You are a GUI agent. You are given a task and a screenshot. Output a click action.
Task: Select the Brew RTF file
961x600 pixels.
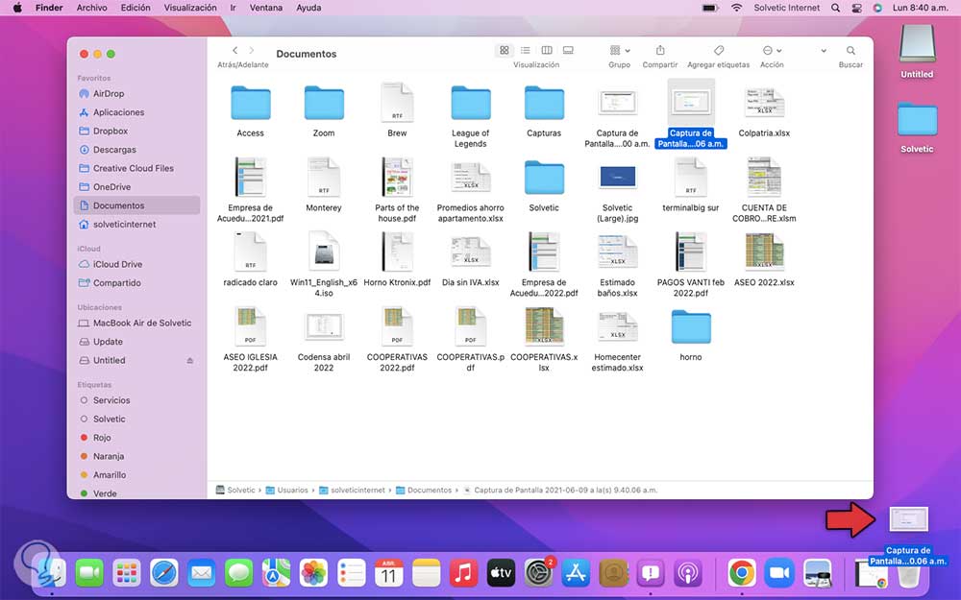point(397,103)
